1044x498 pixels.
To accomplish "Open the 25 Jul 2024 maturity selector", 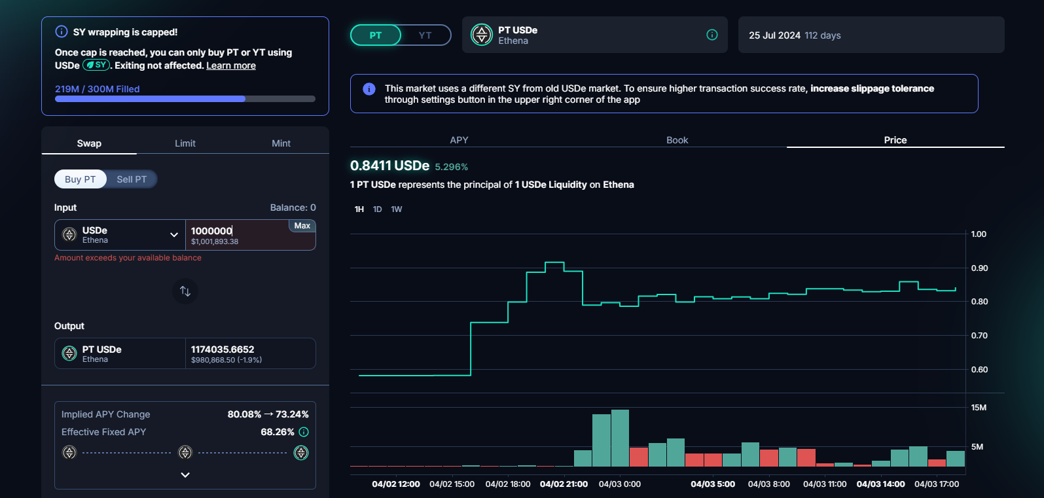I will [x=871, y=35].
